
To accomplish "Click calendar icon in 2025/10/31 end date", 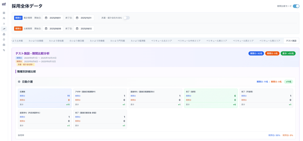I will (77, 18).
